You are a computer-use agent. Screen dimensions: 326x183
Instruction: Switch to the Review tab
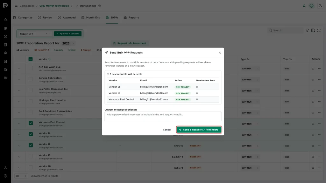tap(45, 17)
